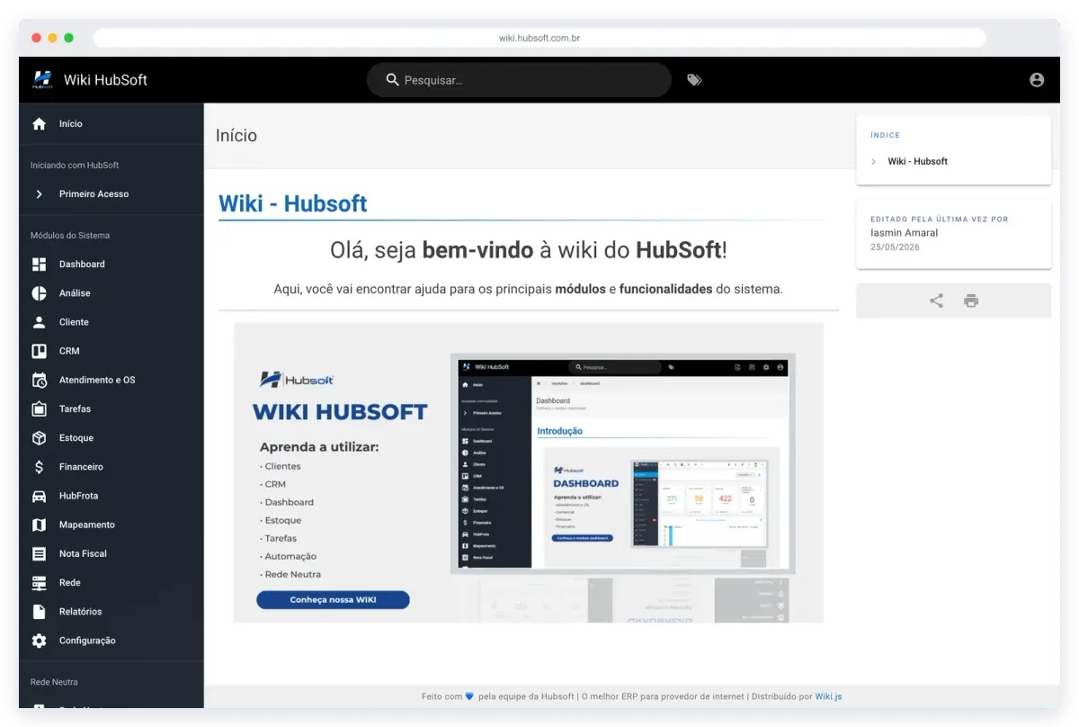Click the Estoque box icon
The width and height of the screenshot is (1079, 727).
pos(39,438)
